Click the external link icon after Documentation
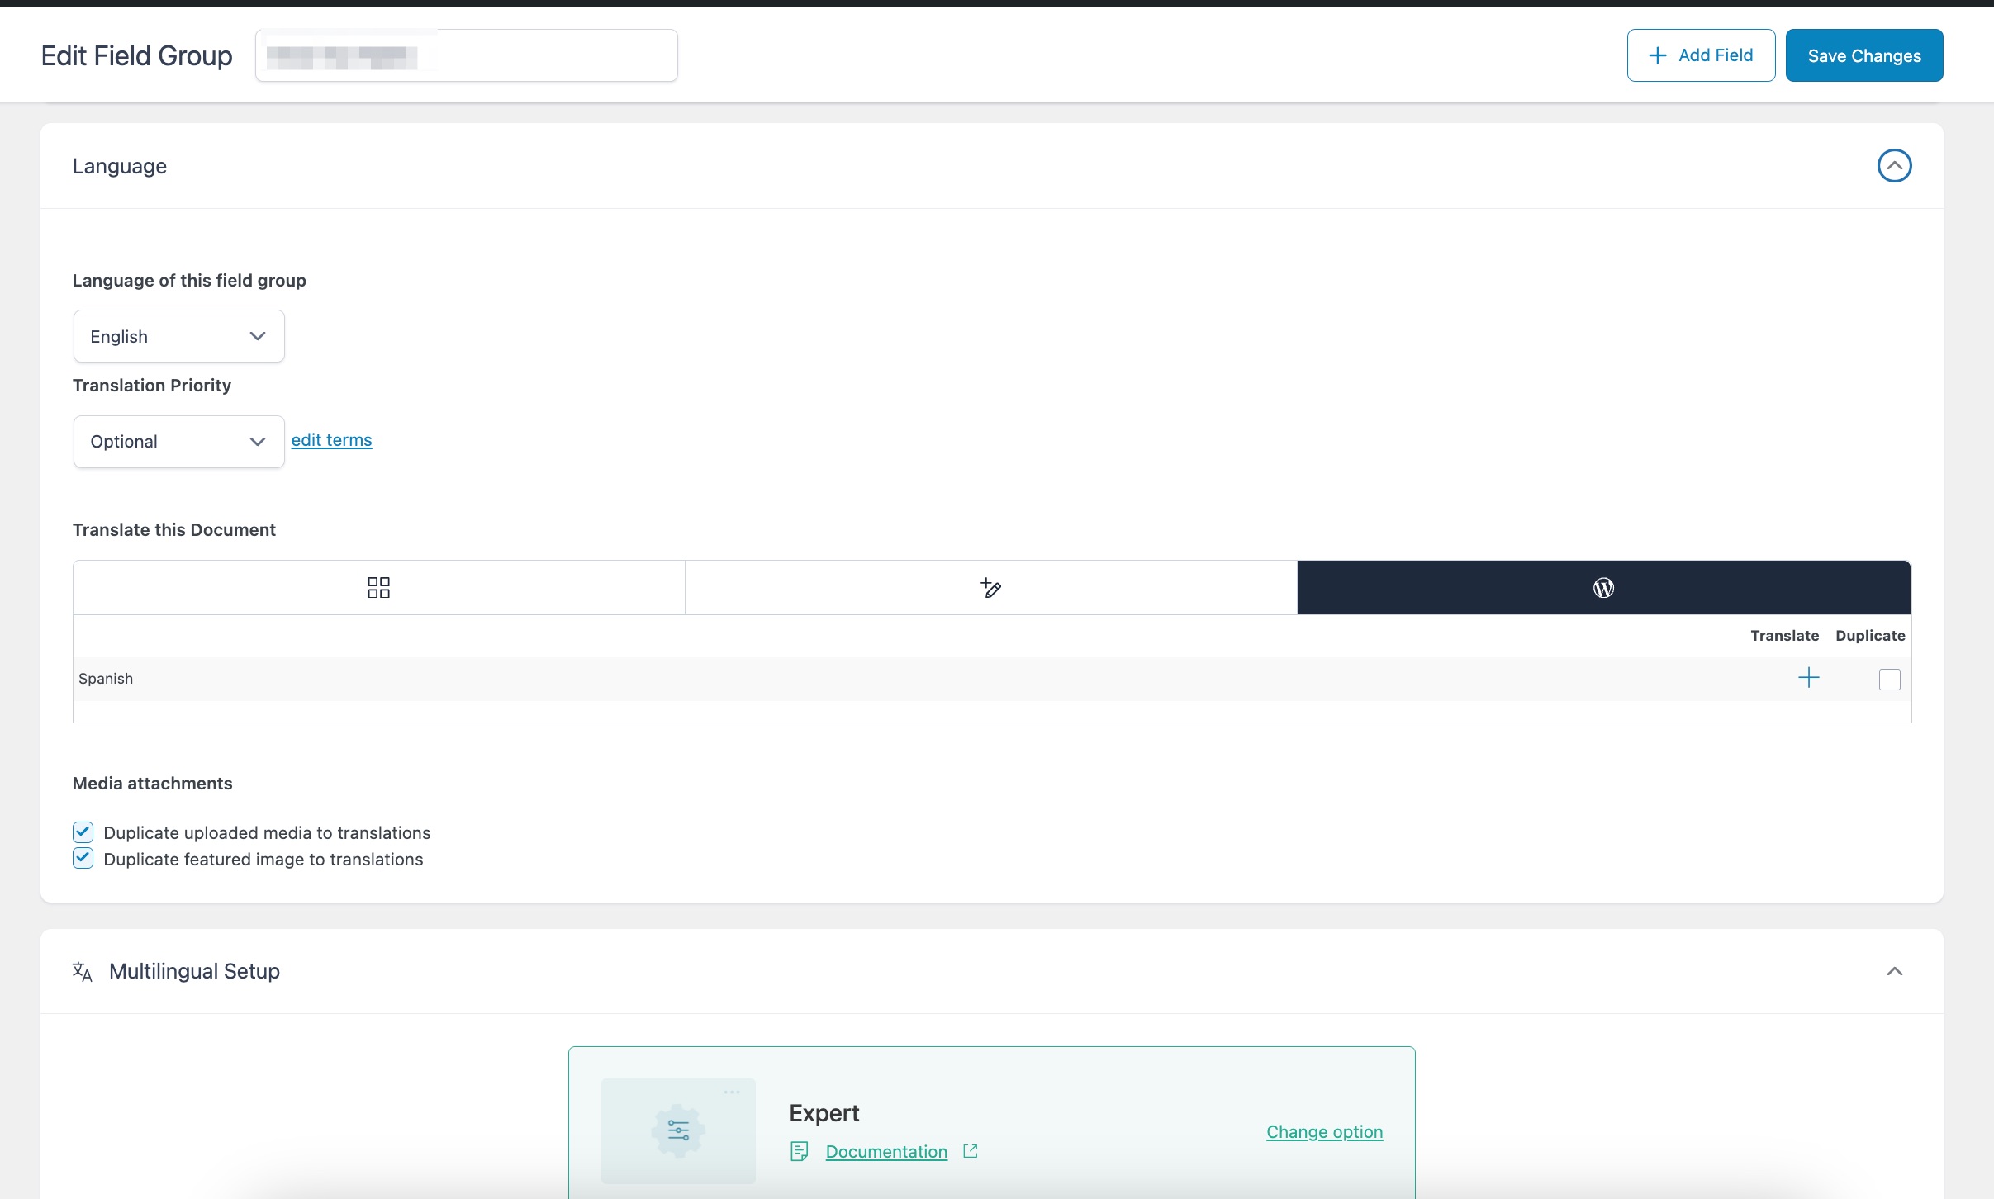 pyautogui.click(x=971, y=1151)
